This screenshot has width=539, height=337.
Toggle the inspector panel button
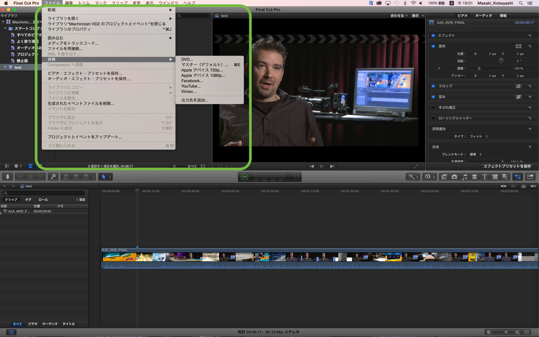pyautogui.click(x=517, y=177)
